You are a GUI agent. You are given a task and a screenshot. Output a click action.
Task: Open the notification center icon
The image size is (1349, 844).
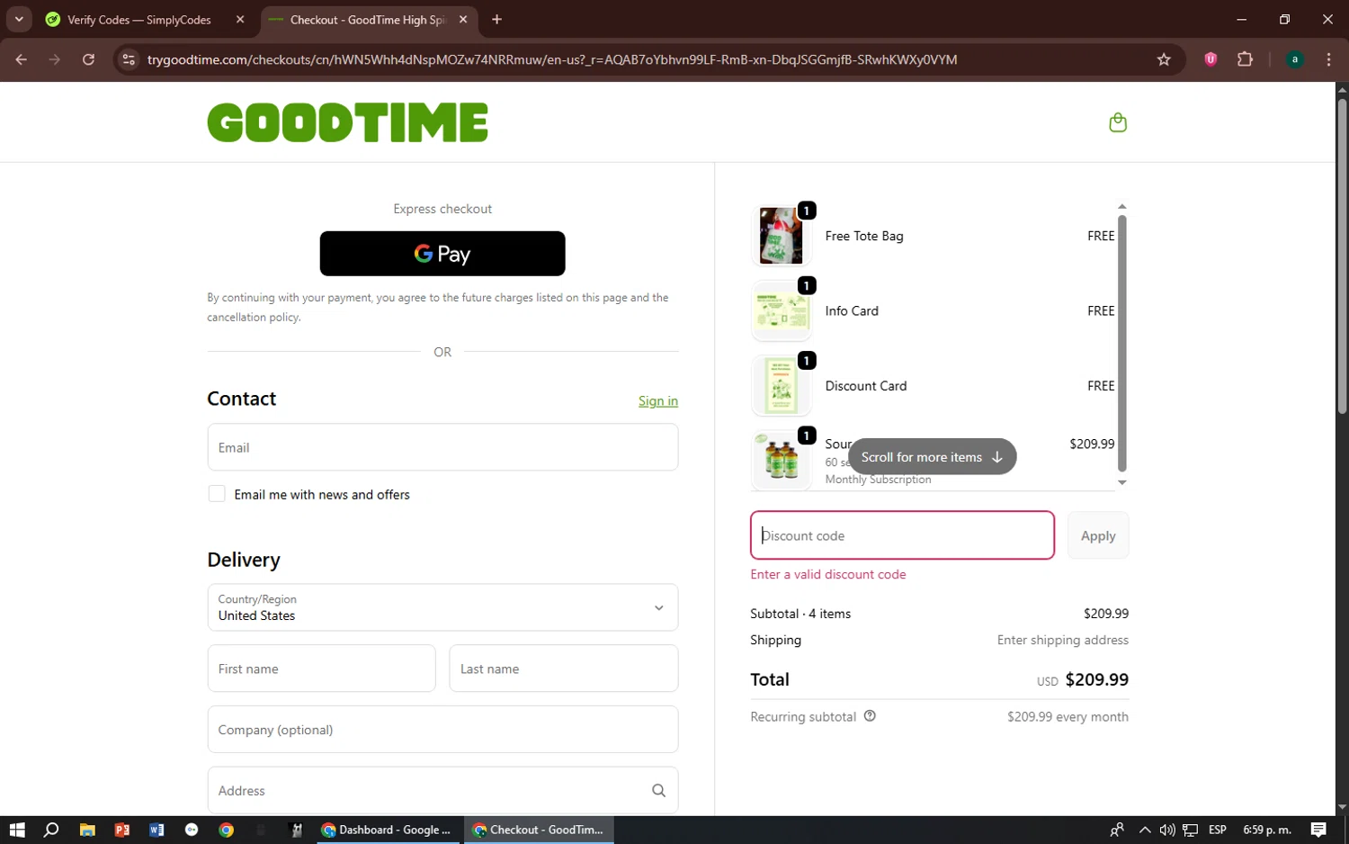coord(1318,830)
